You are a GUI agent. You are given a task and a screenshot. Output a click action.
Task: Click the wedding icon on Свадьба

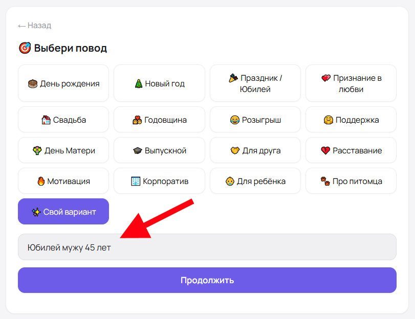tap(46, 120)
